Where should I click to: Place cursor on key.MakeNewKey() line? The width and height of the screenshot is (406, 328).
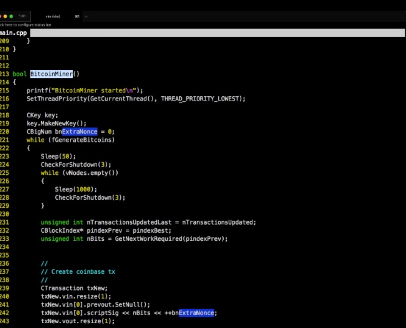coord(56,123)
